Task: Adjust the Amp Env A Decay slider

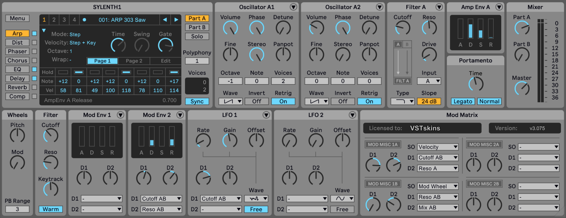Action: (471, 29)
